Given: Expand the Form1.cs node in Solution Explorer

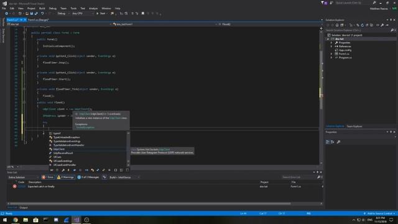Looking at the screenshot, I should (331, 54).
